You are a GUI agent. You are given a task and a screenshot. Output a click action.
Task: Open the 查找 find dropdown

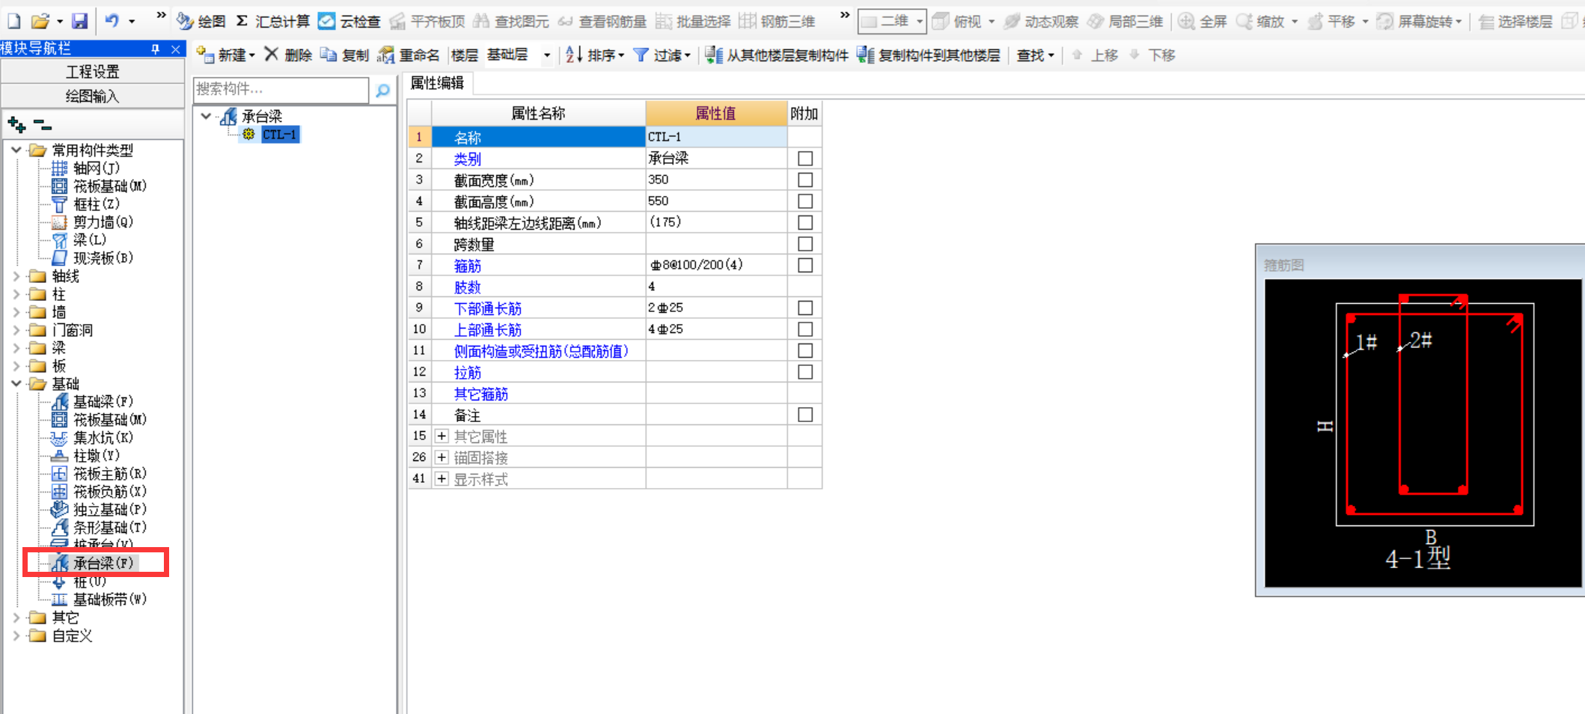click(x=1035, y=55)
